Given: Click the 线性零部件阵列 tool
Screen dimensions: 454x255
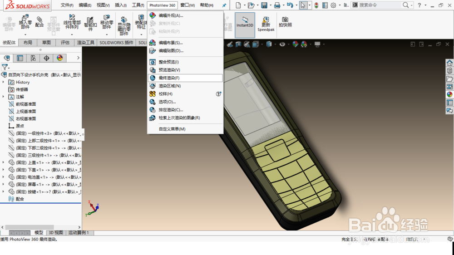Looking at the screenshot, I should (72, 22).
